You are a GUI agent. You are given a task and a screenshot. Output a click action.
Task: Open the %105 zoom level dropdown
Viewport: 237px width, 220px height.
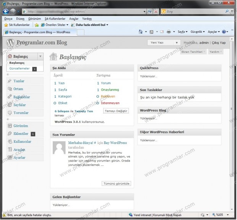pos(227,215)
